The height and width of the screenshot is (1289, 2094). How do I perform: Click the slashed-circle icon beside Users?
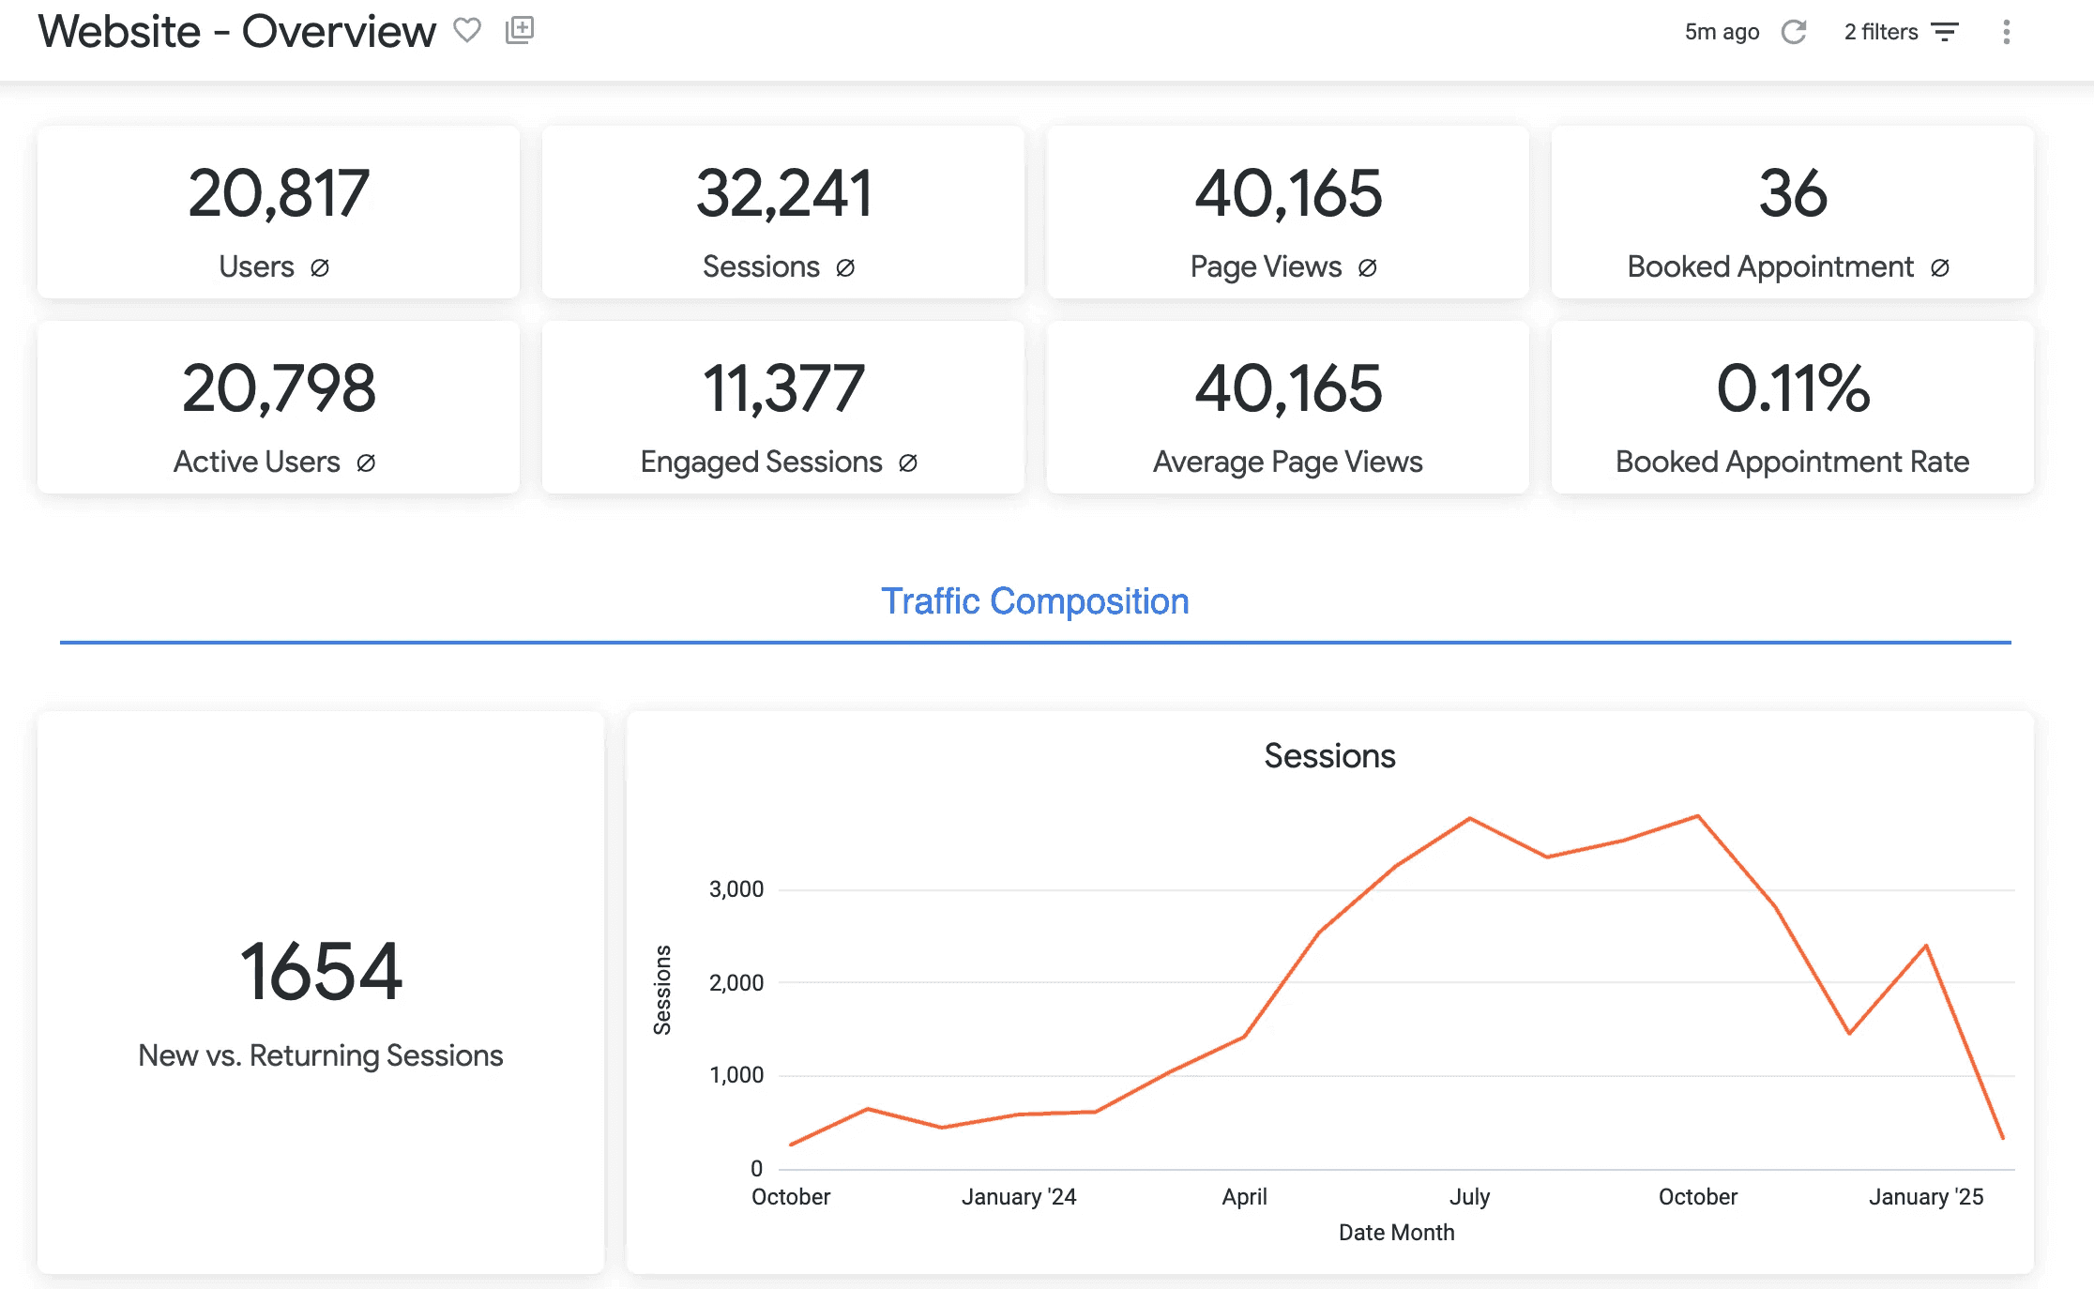point(320,268)
